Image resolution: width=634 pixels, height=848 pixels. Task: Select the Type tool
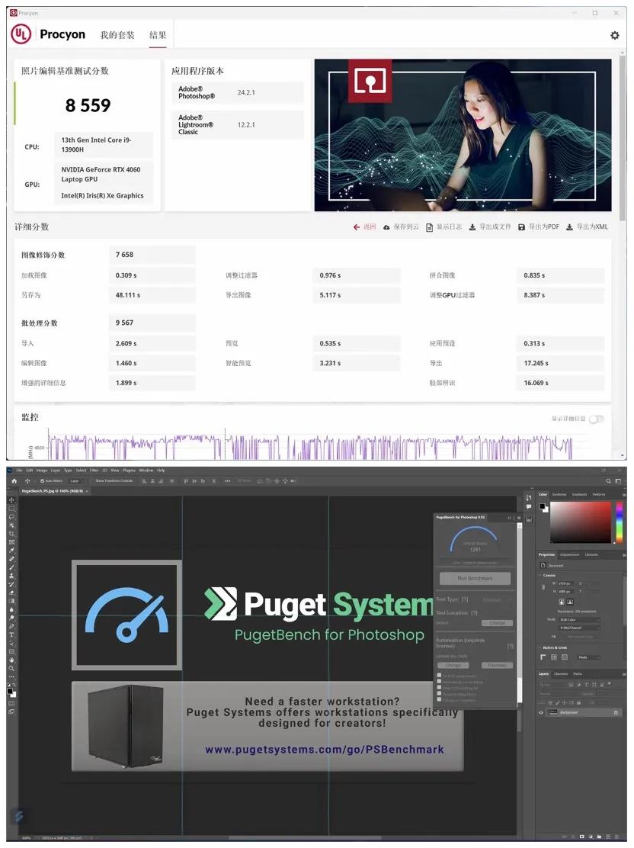[11, 635]
